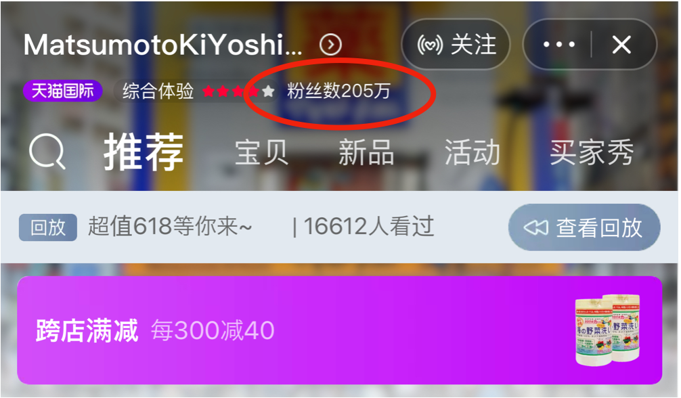Select the 回放 label tag
681x398 pixels.
[x=48, y=227]
